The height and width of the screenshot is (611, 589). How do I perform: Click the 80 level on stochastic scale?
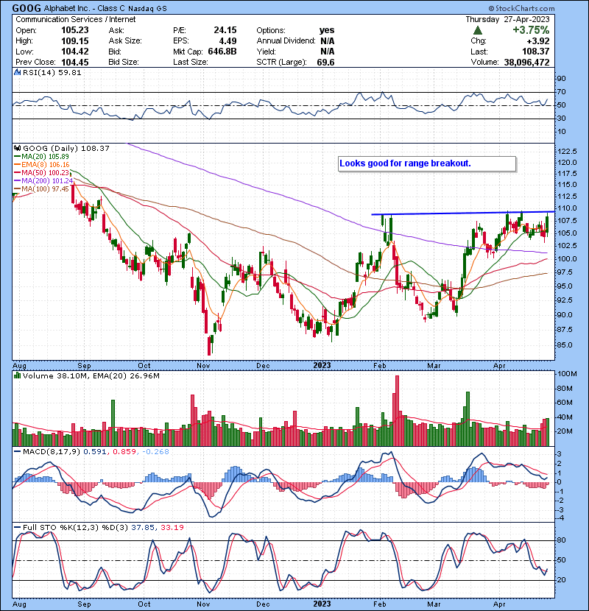click(x=561, y=540)
